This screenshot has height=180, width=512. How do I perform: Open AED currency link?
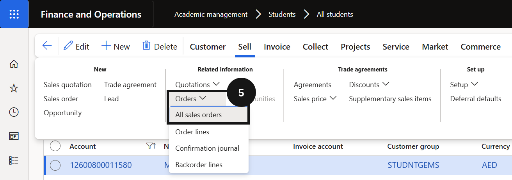[x=489, y=165]
